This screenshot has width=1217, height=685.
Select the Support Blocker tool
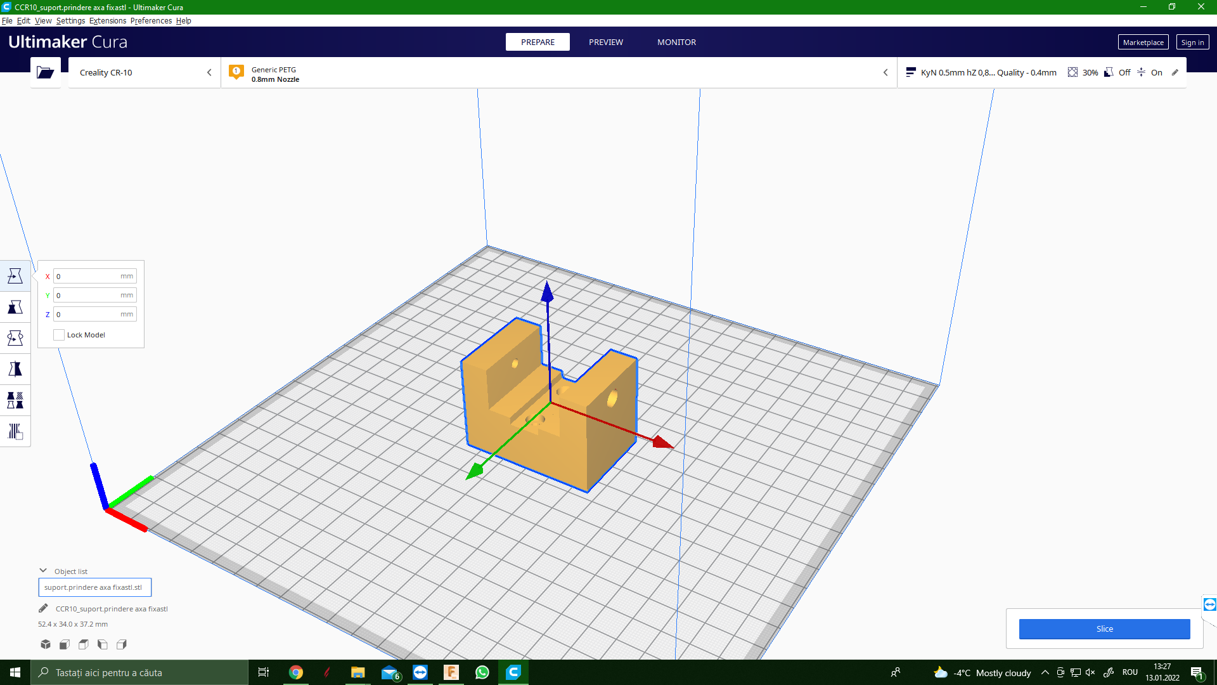(x=15, y=431)
